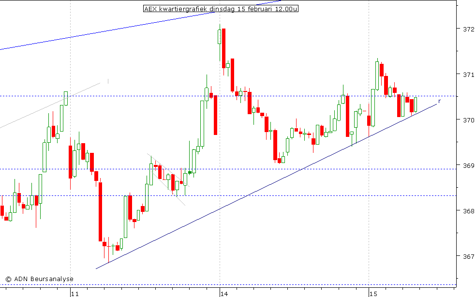Click the long red candle falling to the 367 low

point(101,212)
